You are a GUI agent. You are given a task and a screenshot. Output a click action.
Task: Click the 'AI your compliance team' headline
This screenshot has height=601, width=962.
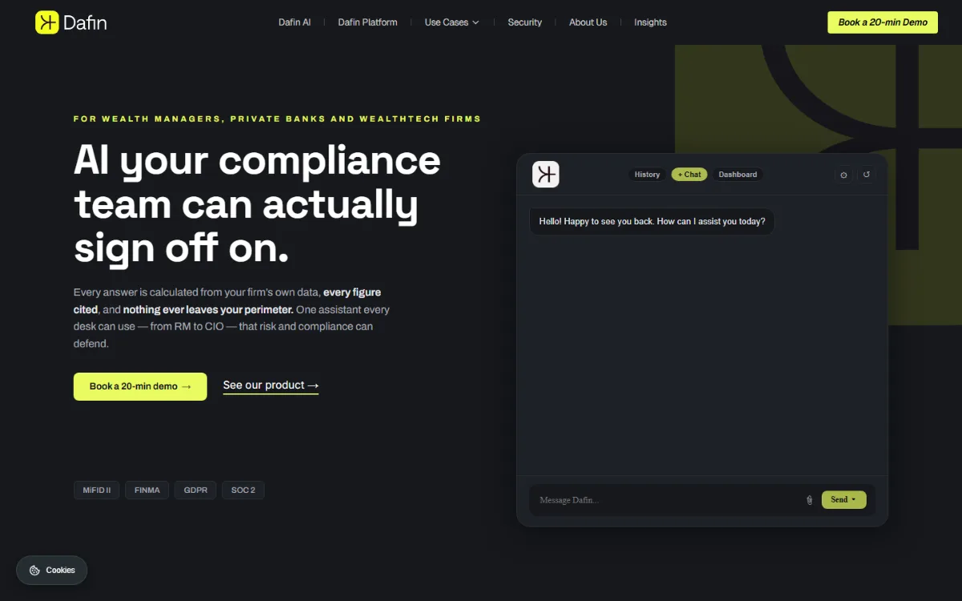pos(257,204)
